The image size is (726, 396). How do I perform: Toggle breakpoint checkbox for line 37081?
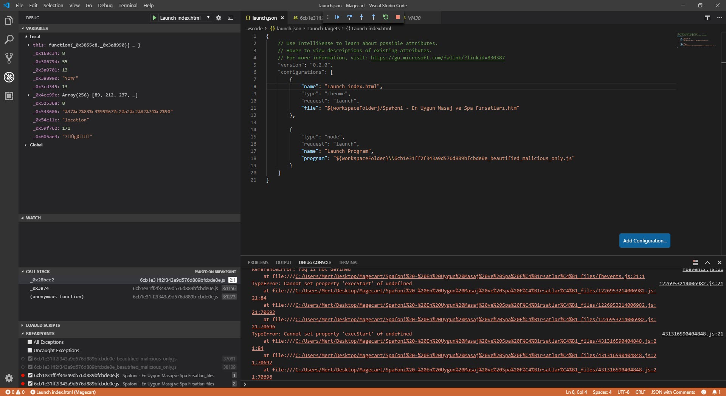(30, 359)
